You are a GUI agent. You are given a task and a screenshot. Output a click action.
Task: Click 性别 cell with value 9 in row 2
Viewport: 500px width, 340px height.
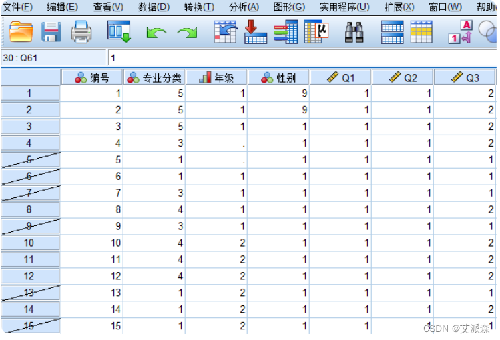tap(278, 110)
